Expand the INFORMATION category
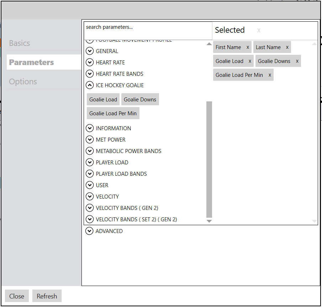The width and height of the screenshot is (322, 307). pos(90,128)
